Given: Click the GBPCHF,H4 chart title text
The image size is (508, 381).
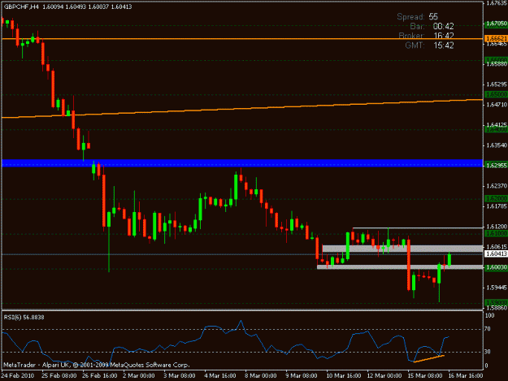Looking at the screenshot, I should [x=21, y=6].
